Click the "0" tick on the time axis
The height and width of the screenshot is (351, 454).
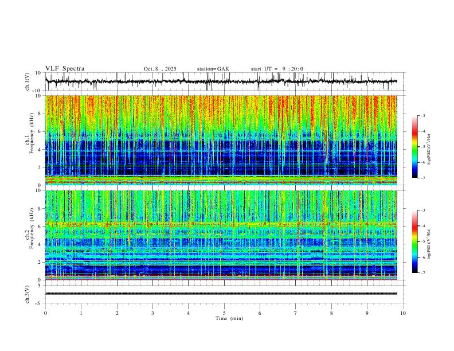45,313
